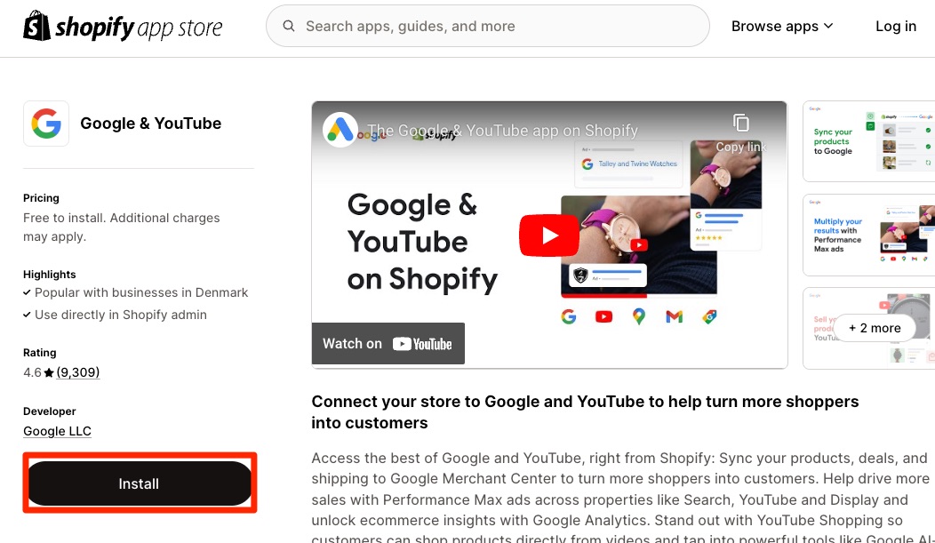
Task: Expand the Browse apps dropdown
Action: click(782, 27)
